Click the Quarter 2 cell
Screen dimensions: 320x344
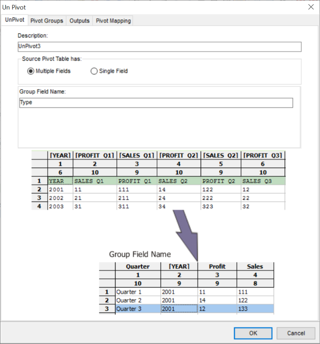pos(137,300)
